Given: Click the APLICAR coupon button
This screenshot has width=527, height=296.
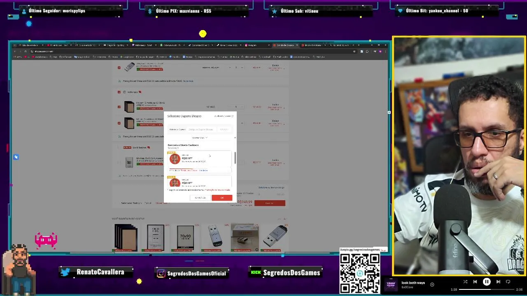Looking at the screenshot, I should click(x=224, y=129).
